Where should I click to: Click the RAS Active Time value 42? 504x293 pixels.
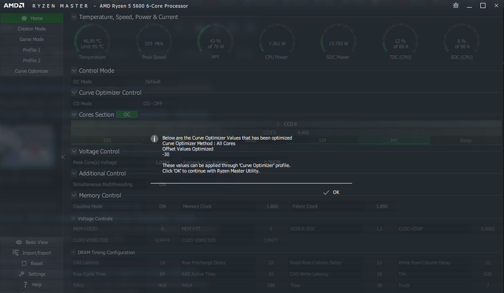pyautogui.click(x=271, y=274)
